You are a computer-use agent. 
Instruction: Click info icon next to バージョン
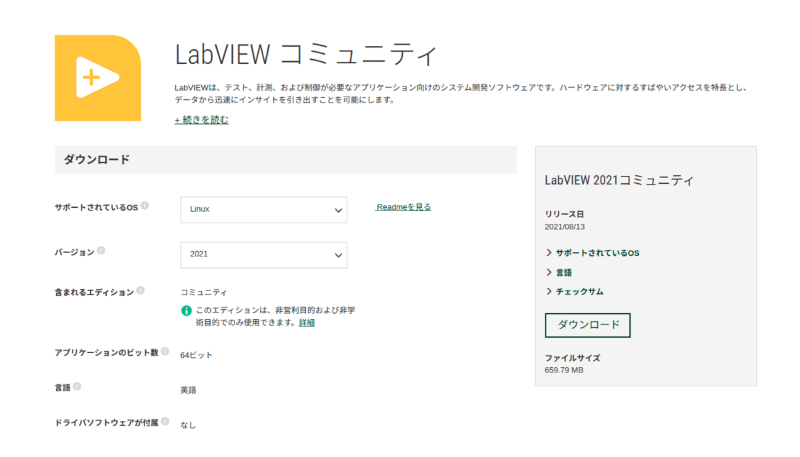point(101,251)
